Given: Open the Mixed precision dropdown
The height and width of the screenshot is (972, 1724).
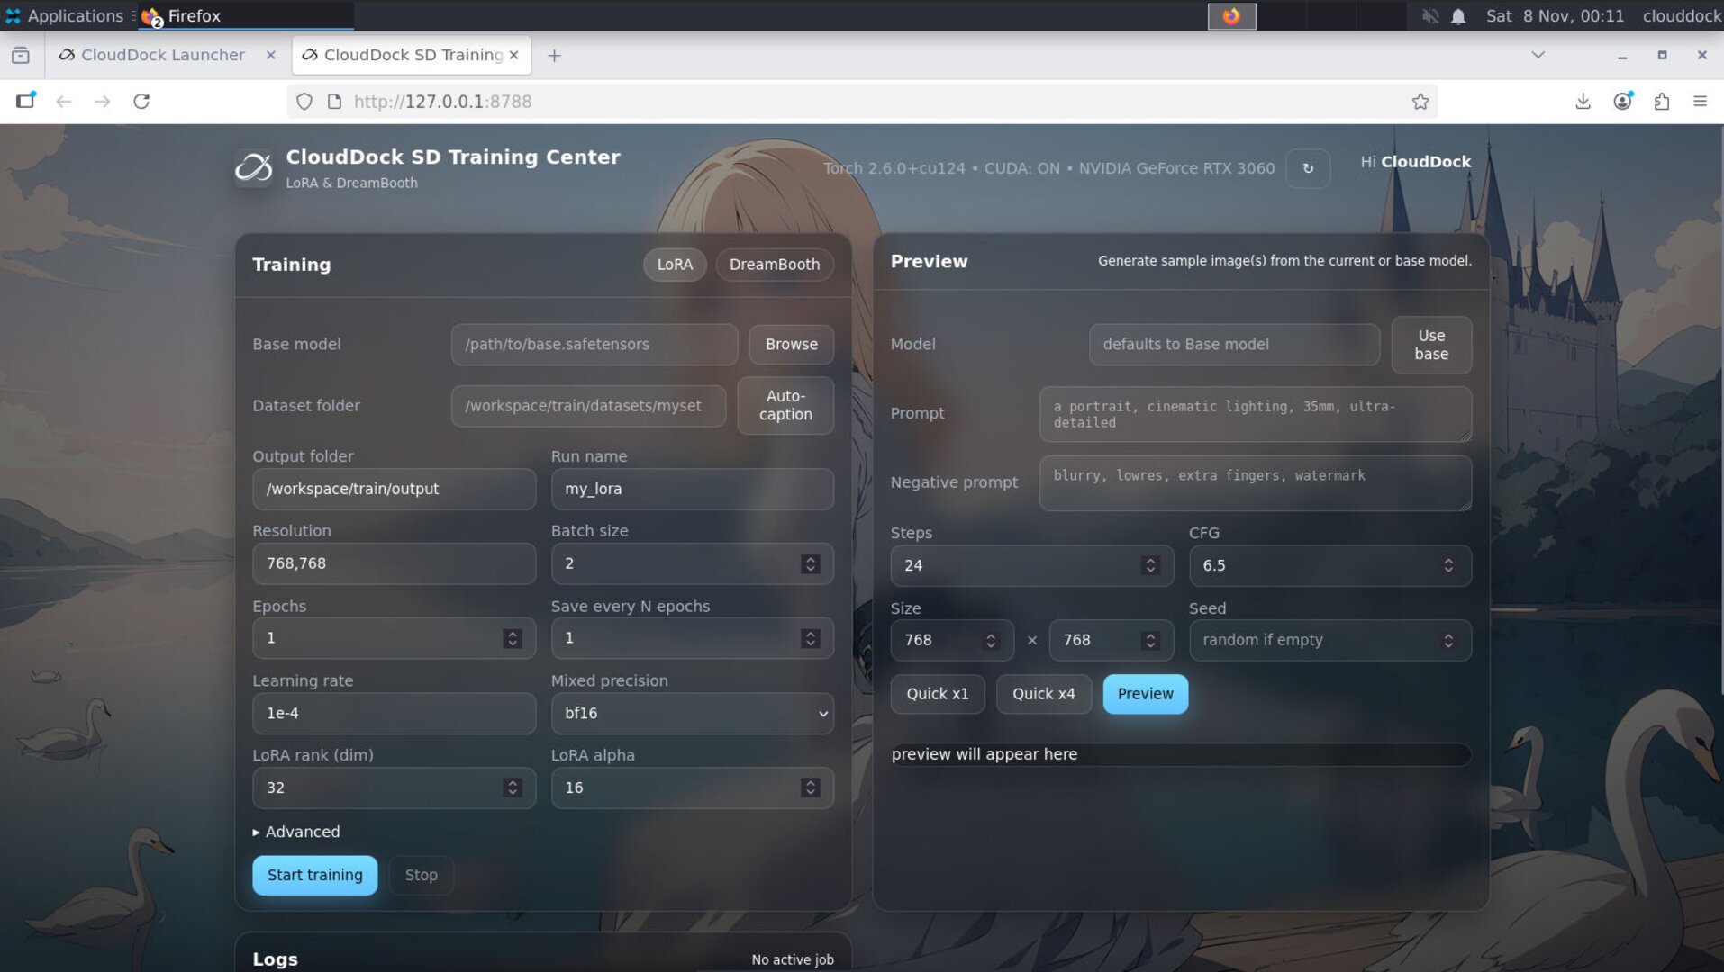Looking at the screenshot, I should click(x=692, y=713).
